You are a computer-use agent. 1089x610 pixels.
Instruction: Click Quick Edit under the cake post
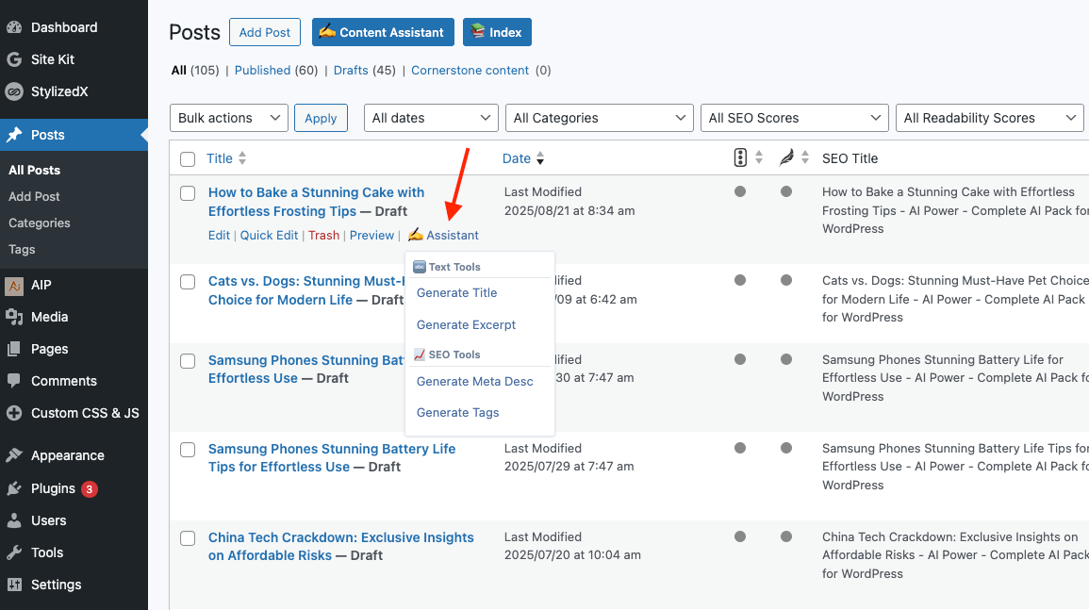(269, 236)
